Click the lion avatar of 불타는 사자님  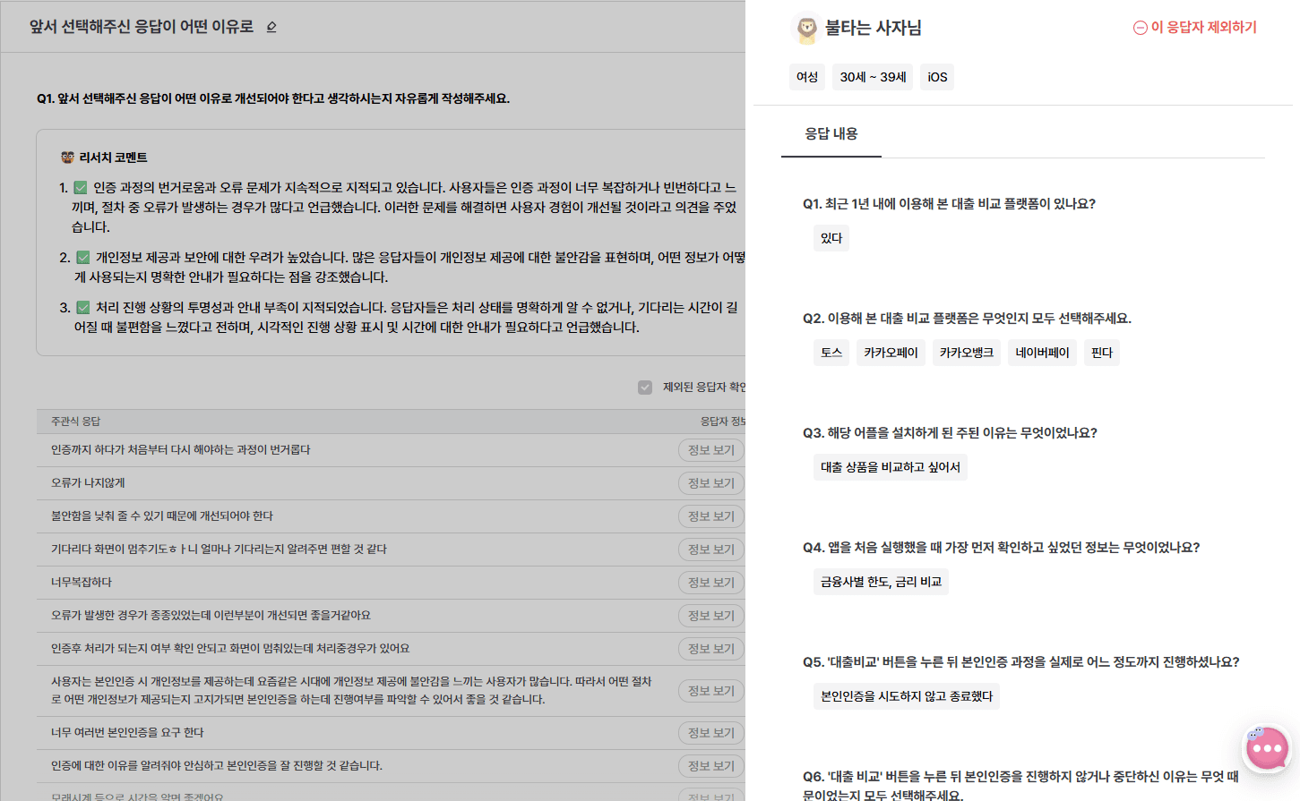(x=807, y=29)
